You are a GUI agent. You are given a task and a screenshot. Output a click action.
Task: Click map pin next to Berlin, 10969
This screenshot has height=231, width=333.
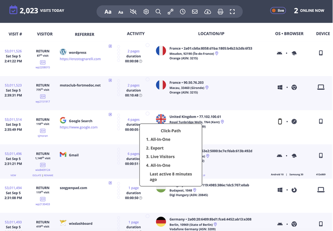215,224
